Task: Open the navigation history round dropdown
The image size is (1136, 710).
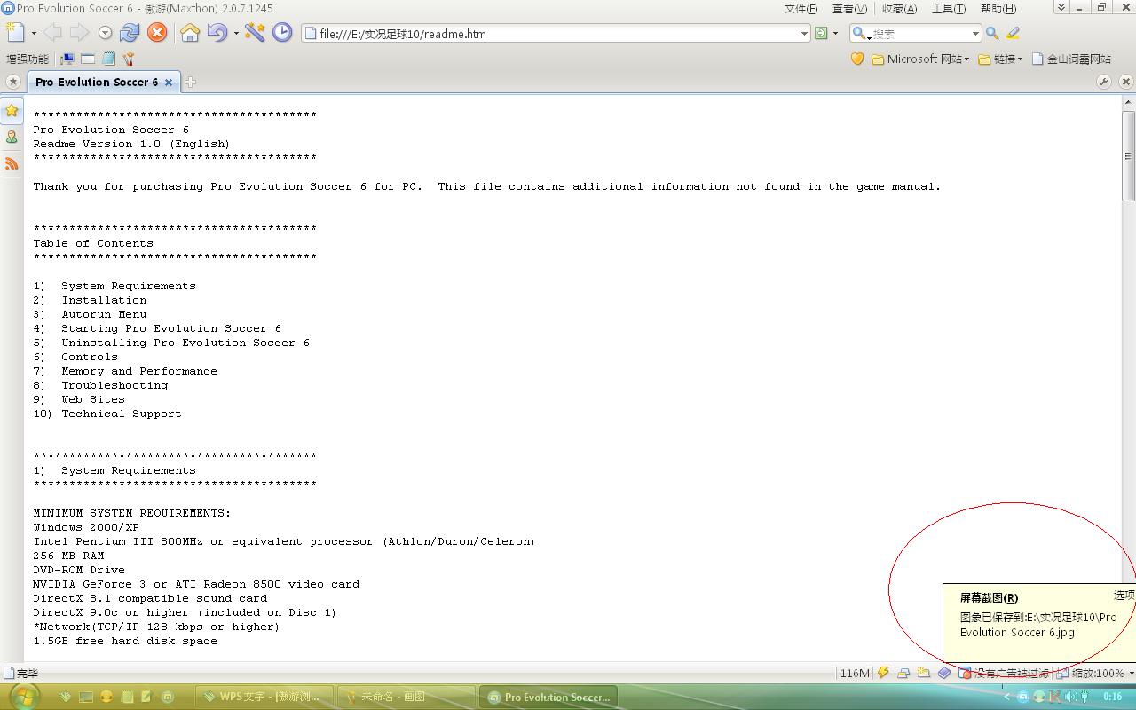Action: (x=105, y=34)
